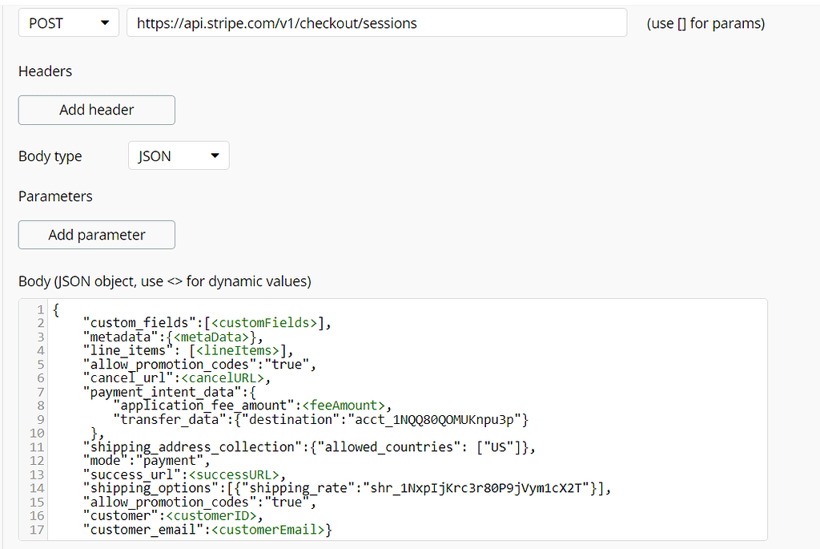Image resolution: width=820 pixels, height=549 pixels.
Task: Open the Body type dropdown showing JSON
Action: pos(178,155)
